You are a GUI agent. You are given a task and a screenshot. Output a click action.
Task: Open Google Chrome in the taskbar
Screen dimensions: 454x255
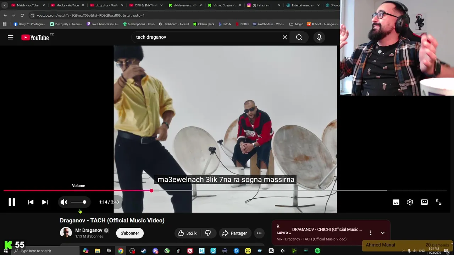click(121, 251)
